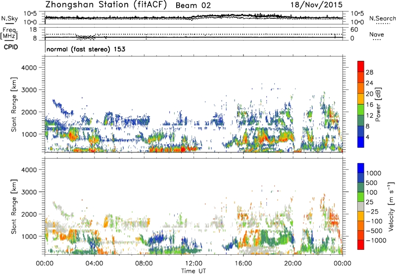Click "1000" range tick on Power panel
The height and width of the screenshot is (274, 396).
(x=29, y=134)
